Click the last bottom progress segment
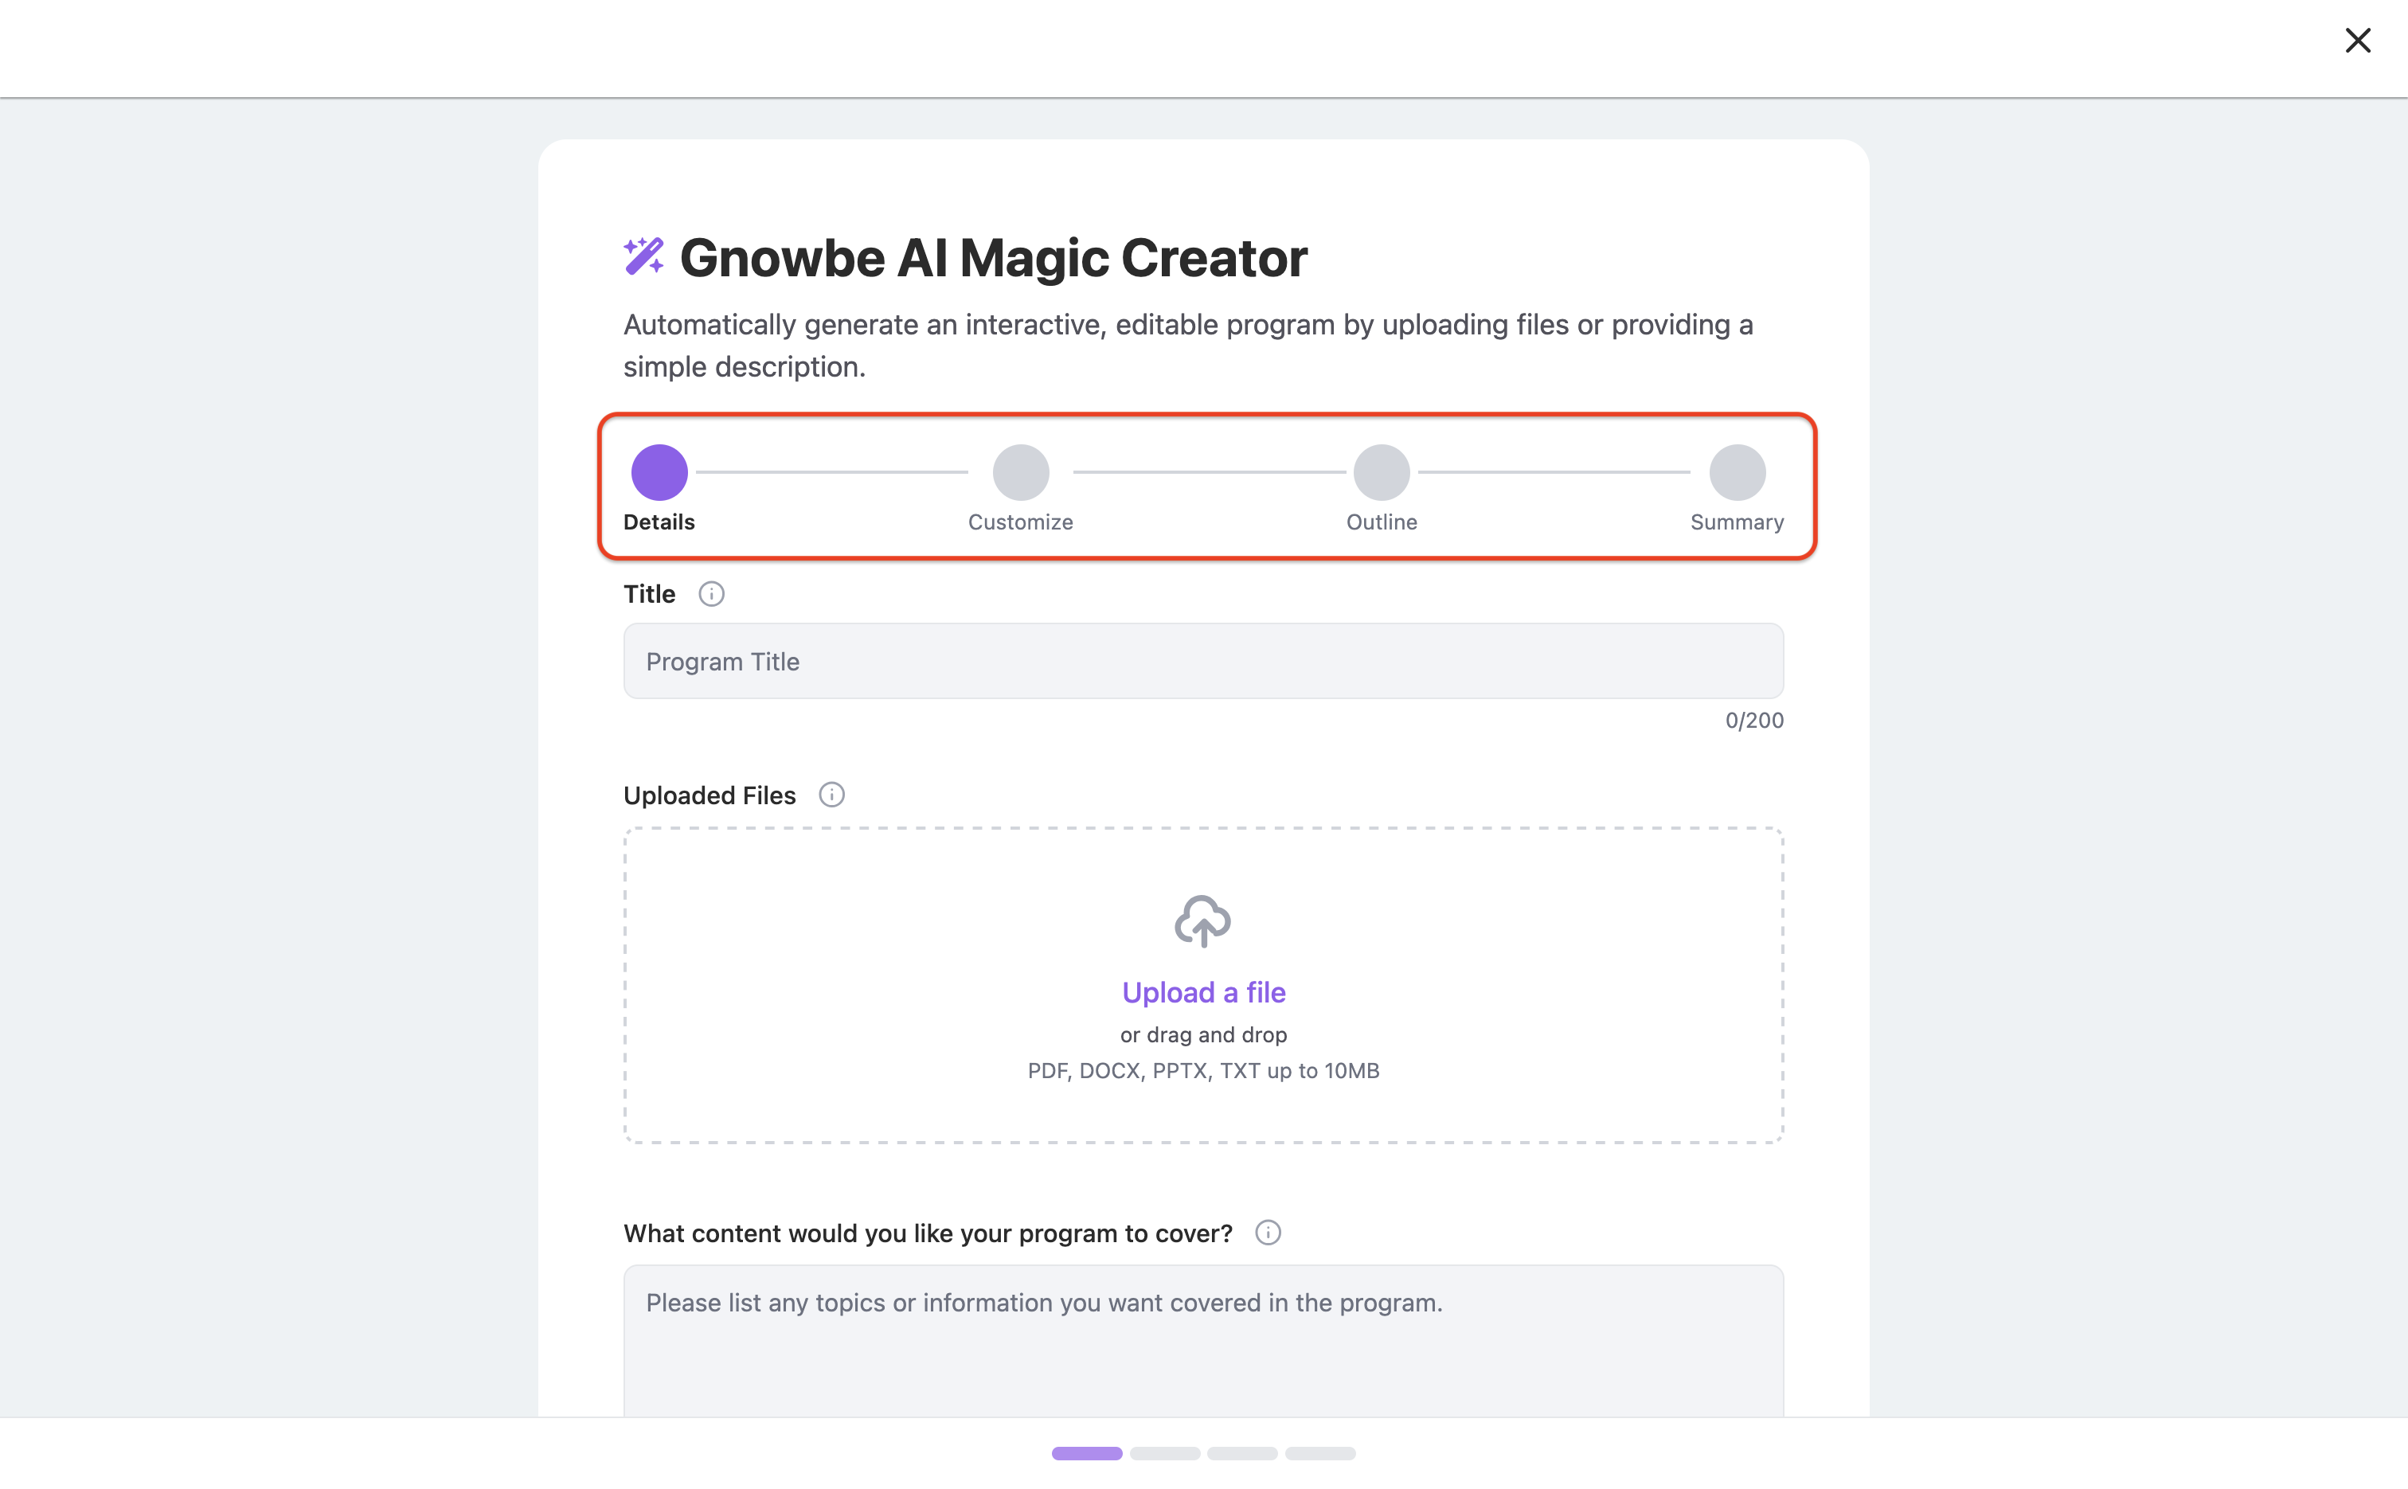Viewport: 2408px width, 1489px height. click(1319, 1453)
